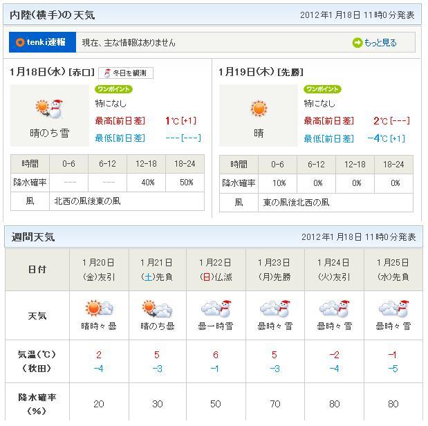
Task: Click the 1月22日 (日) column header
Action: coord(216,269)
